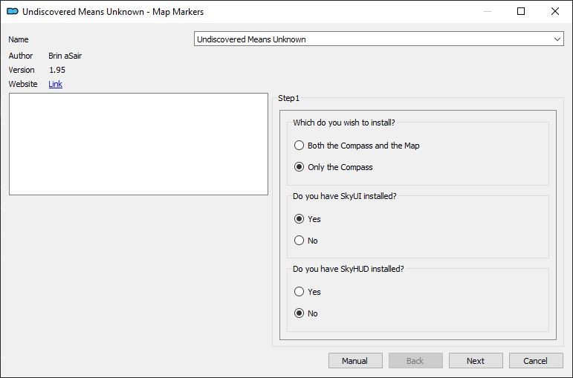Image resolution: width=573 pixels, height=378 pixels.
Task: Expand the Name dropdown arrow
Action: (x=557, y=39)
